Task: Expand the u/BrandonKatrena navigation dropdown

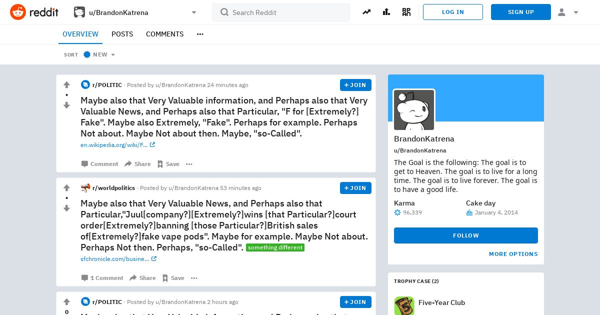Action: 194,12
